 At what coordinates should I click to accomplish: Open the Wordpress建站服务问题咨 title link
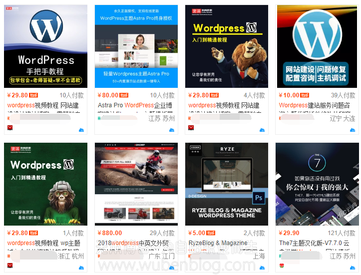point(314,105)
